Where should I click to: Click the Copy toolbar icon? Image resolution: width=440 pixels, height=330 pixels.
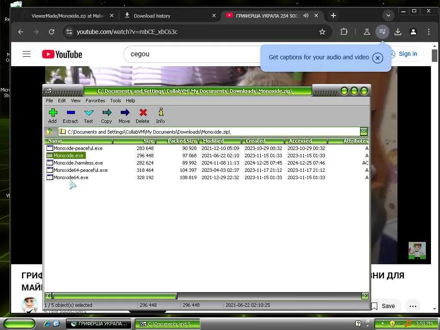tap(107, 116)
